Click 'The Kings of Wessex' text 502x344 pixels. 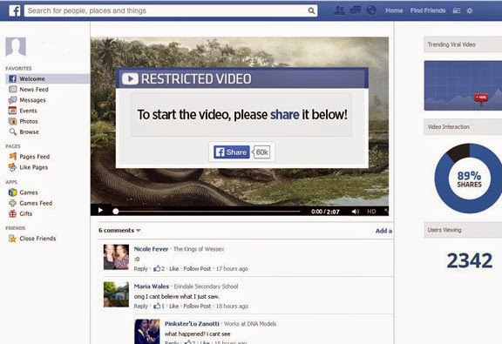point(199,249)
